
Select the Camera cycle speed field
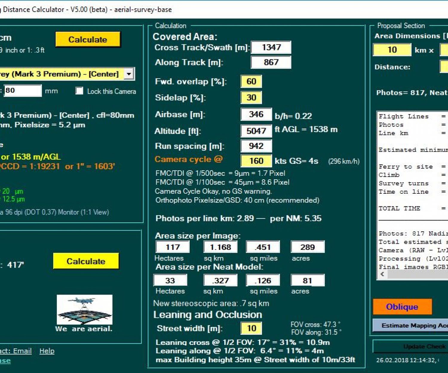[256, 161]
